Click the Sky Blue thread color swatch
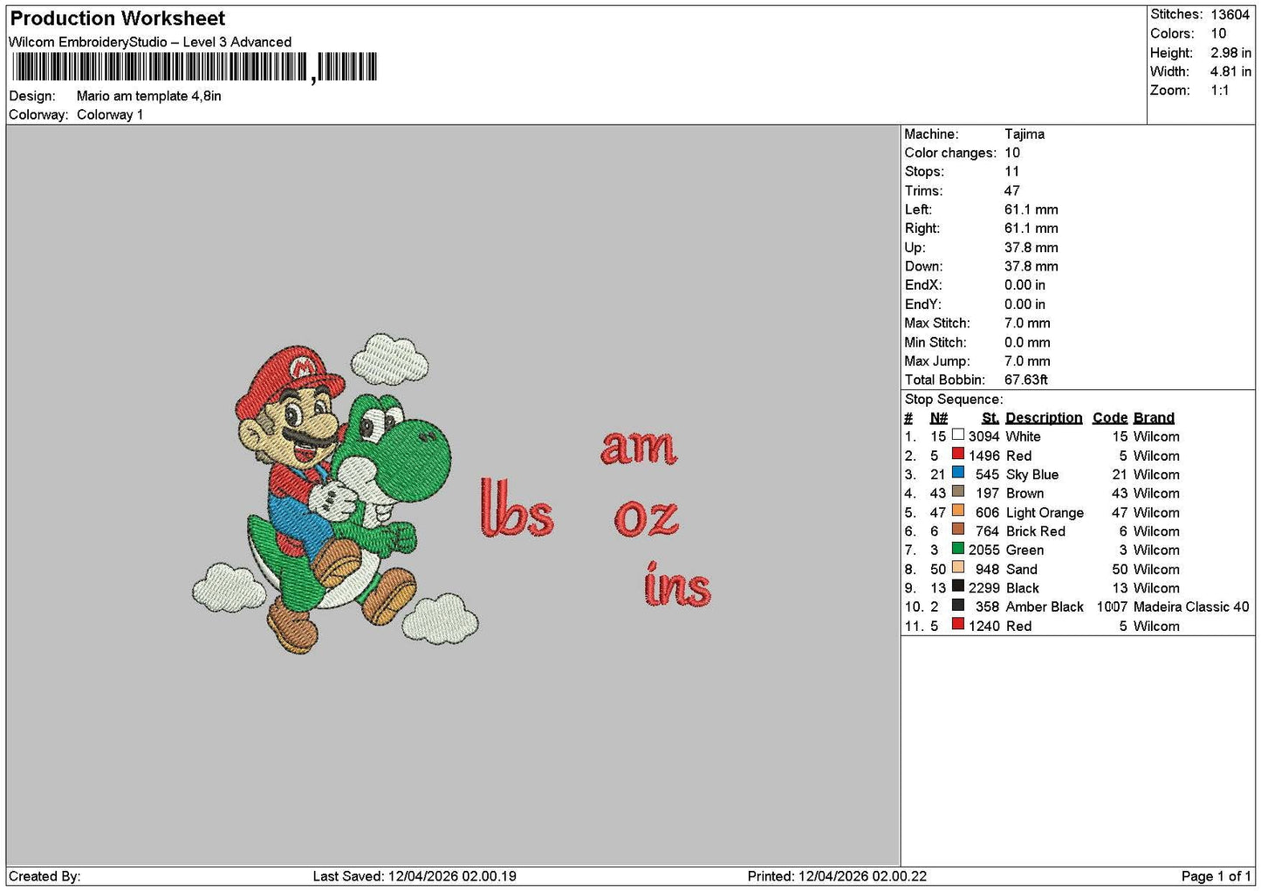 click(958, 472)
